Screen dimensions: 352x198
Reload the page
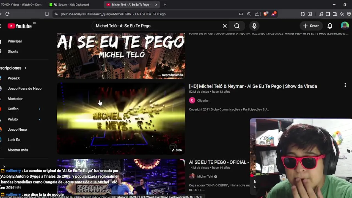click(7, 14)
